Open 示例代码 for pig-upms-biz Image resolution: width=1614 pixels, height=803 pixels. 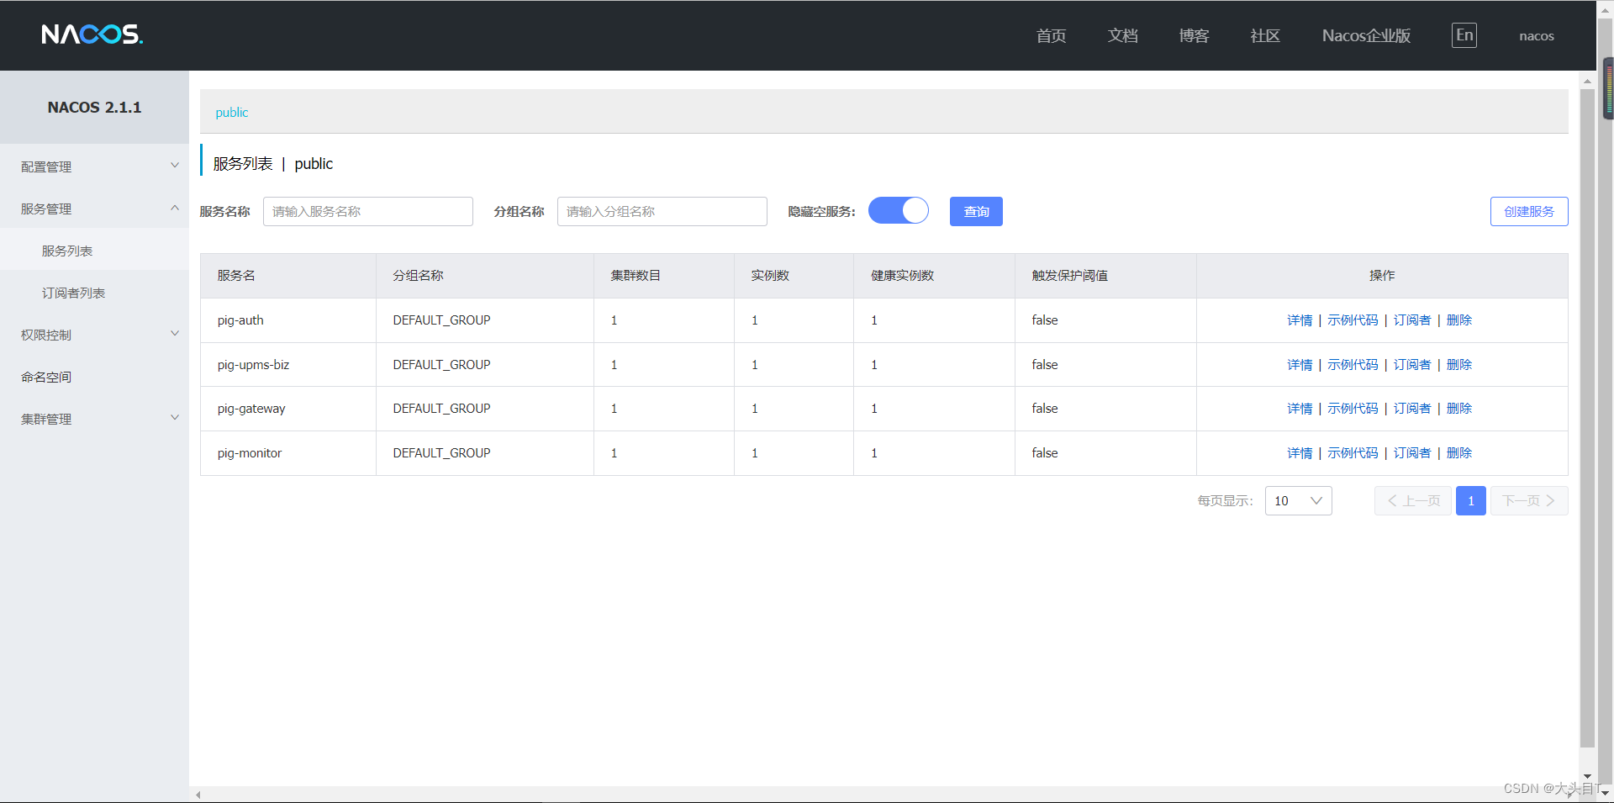click(1353, 365)
